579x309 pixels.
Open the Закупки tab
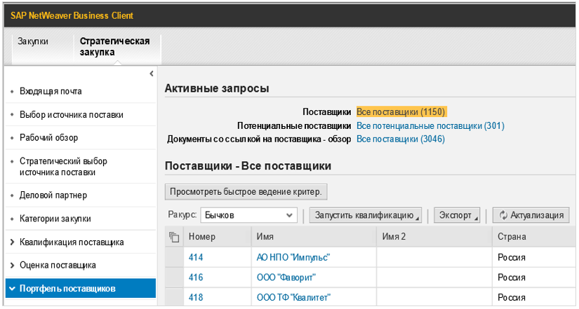[x=33, y=41]
